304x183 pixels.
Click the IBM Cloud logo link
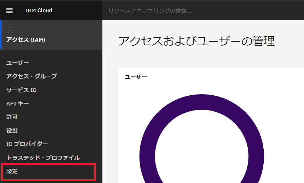(x=39, y=11)
